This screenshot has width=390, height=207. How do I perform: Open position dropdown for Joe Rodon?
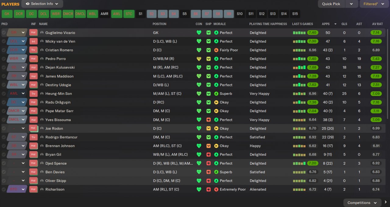[23, 128]
